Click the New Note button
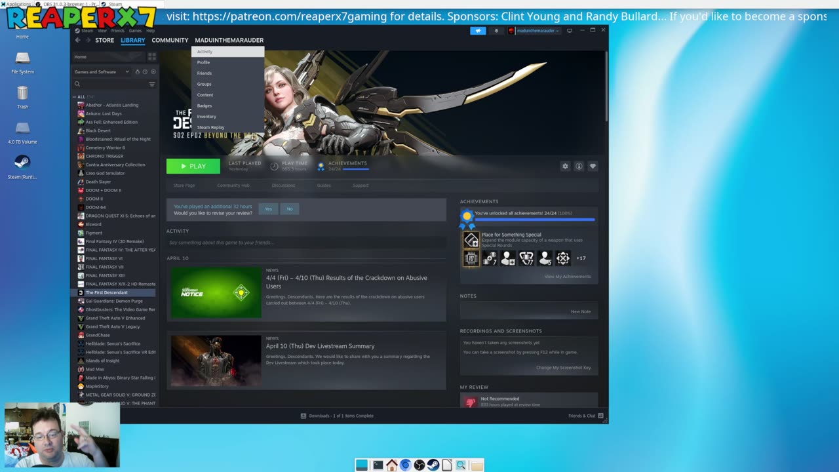This screenshot has height=472, width=839. pos(581,311)
